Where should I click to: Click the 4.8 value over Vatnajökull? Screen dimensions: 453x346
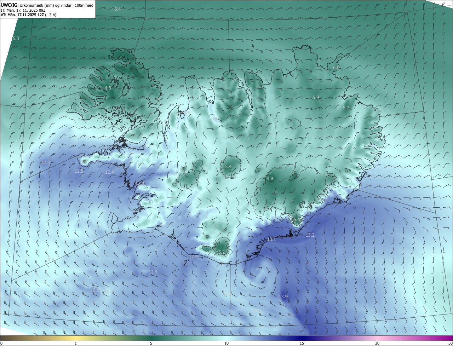point(270,179)
